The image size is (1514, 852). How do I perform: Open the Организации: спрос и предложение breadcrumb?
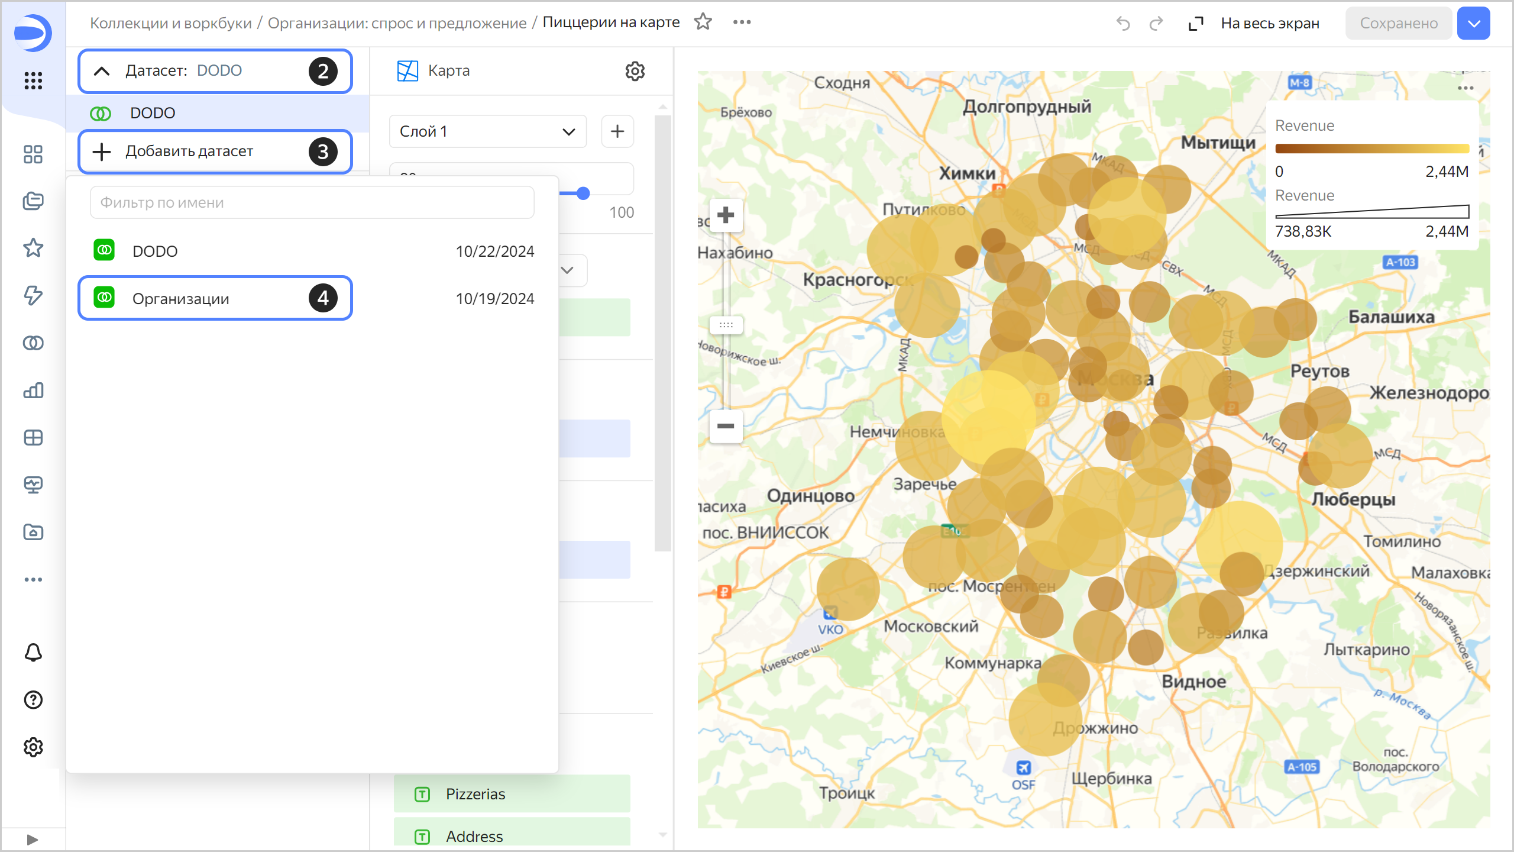[x=397, y=23]
